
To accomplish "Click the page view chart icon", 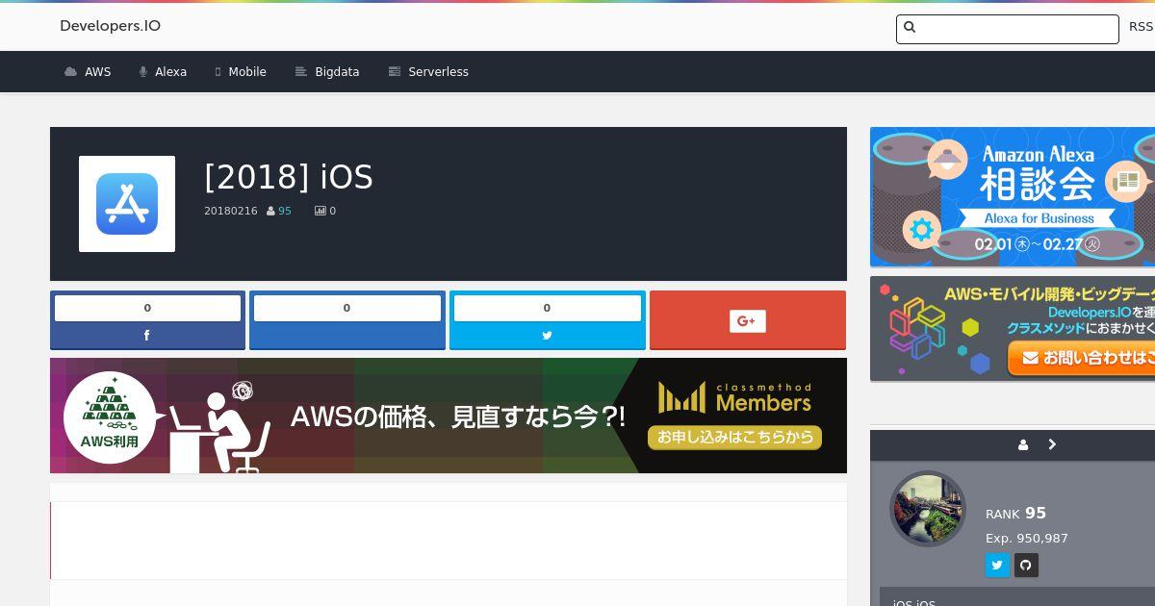I will [321, 211].
